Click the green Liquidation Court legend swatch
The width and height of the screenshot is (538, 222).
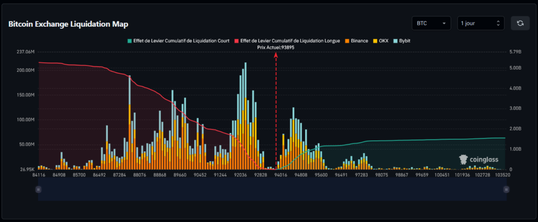click(x=130, y=40)
